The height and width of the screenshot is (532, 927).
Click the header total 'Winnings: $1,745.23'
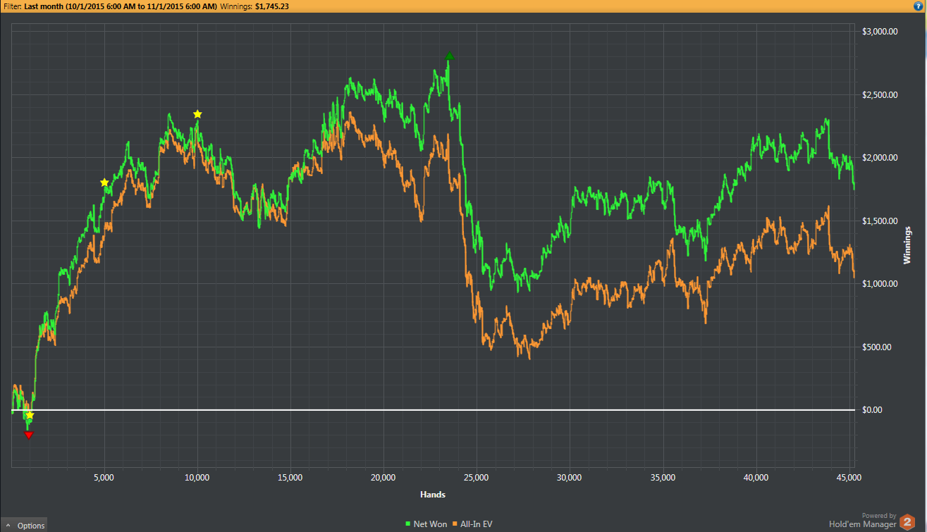254,6
